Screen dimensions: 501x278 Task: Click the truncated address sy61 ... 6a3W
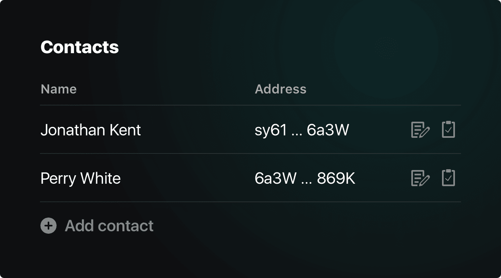click(302, 130)
